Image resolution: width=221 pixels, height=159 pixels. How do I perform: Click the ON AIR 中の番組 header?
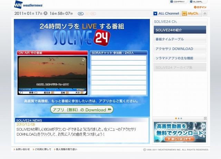click(52, 53)
